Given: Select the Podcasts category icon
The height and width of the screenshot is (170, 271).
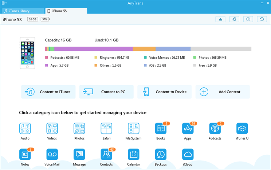Looking at the screenshot, I should tap(215, 129).
